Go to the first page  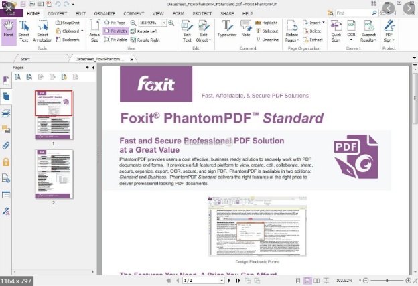click(x=169, y=281)
